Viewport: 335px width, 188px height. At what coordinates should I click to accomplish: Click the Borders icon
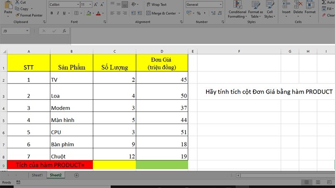point(76,13)
